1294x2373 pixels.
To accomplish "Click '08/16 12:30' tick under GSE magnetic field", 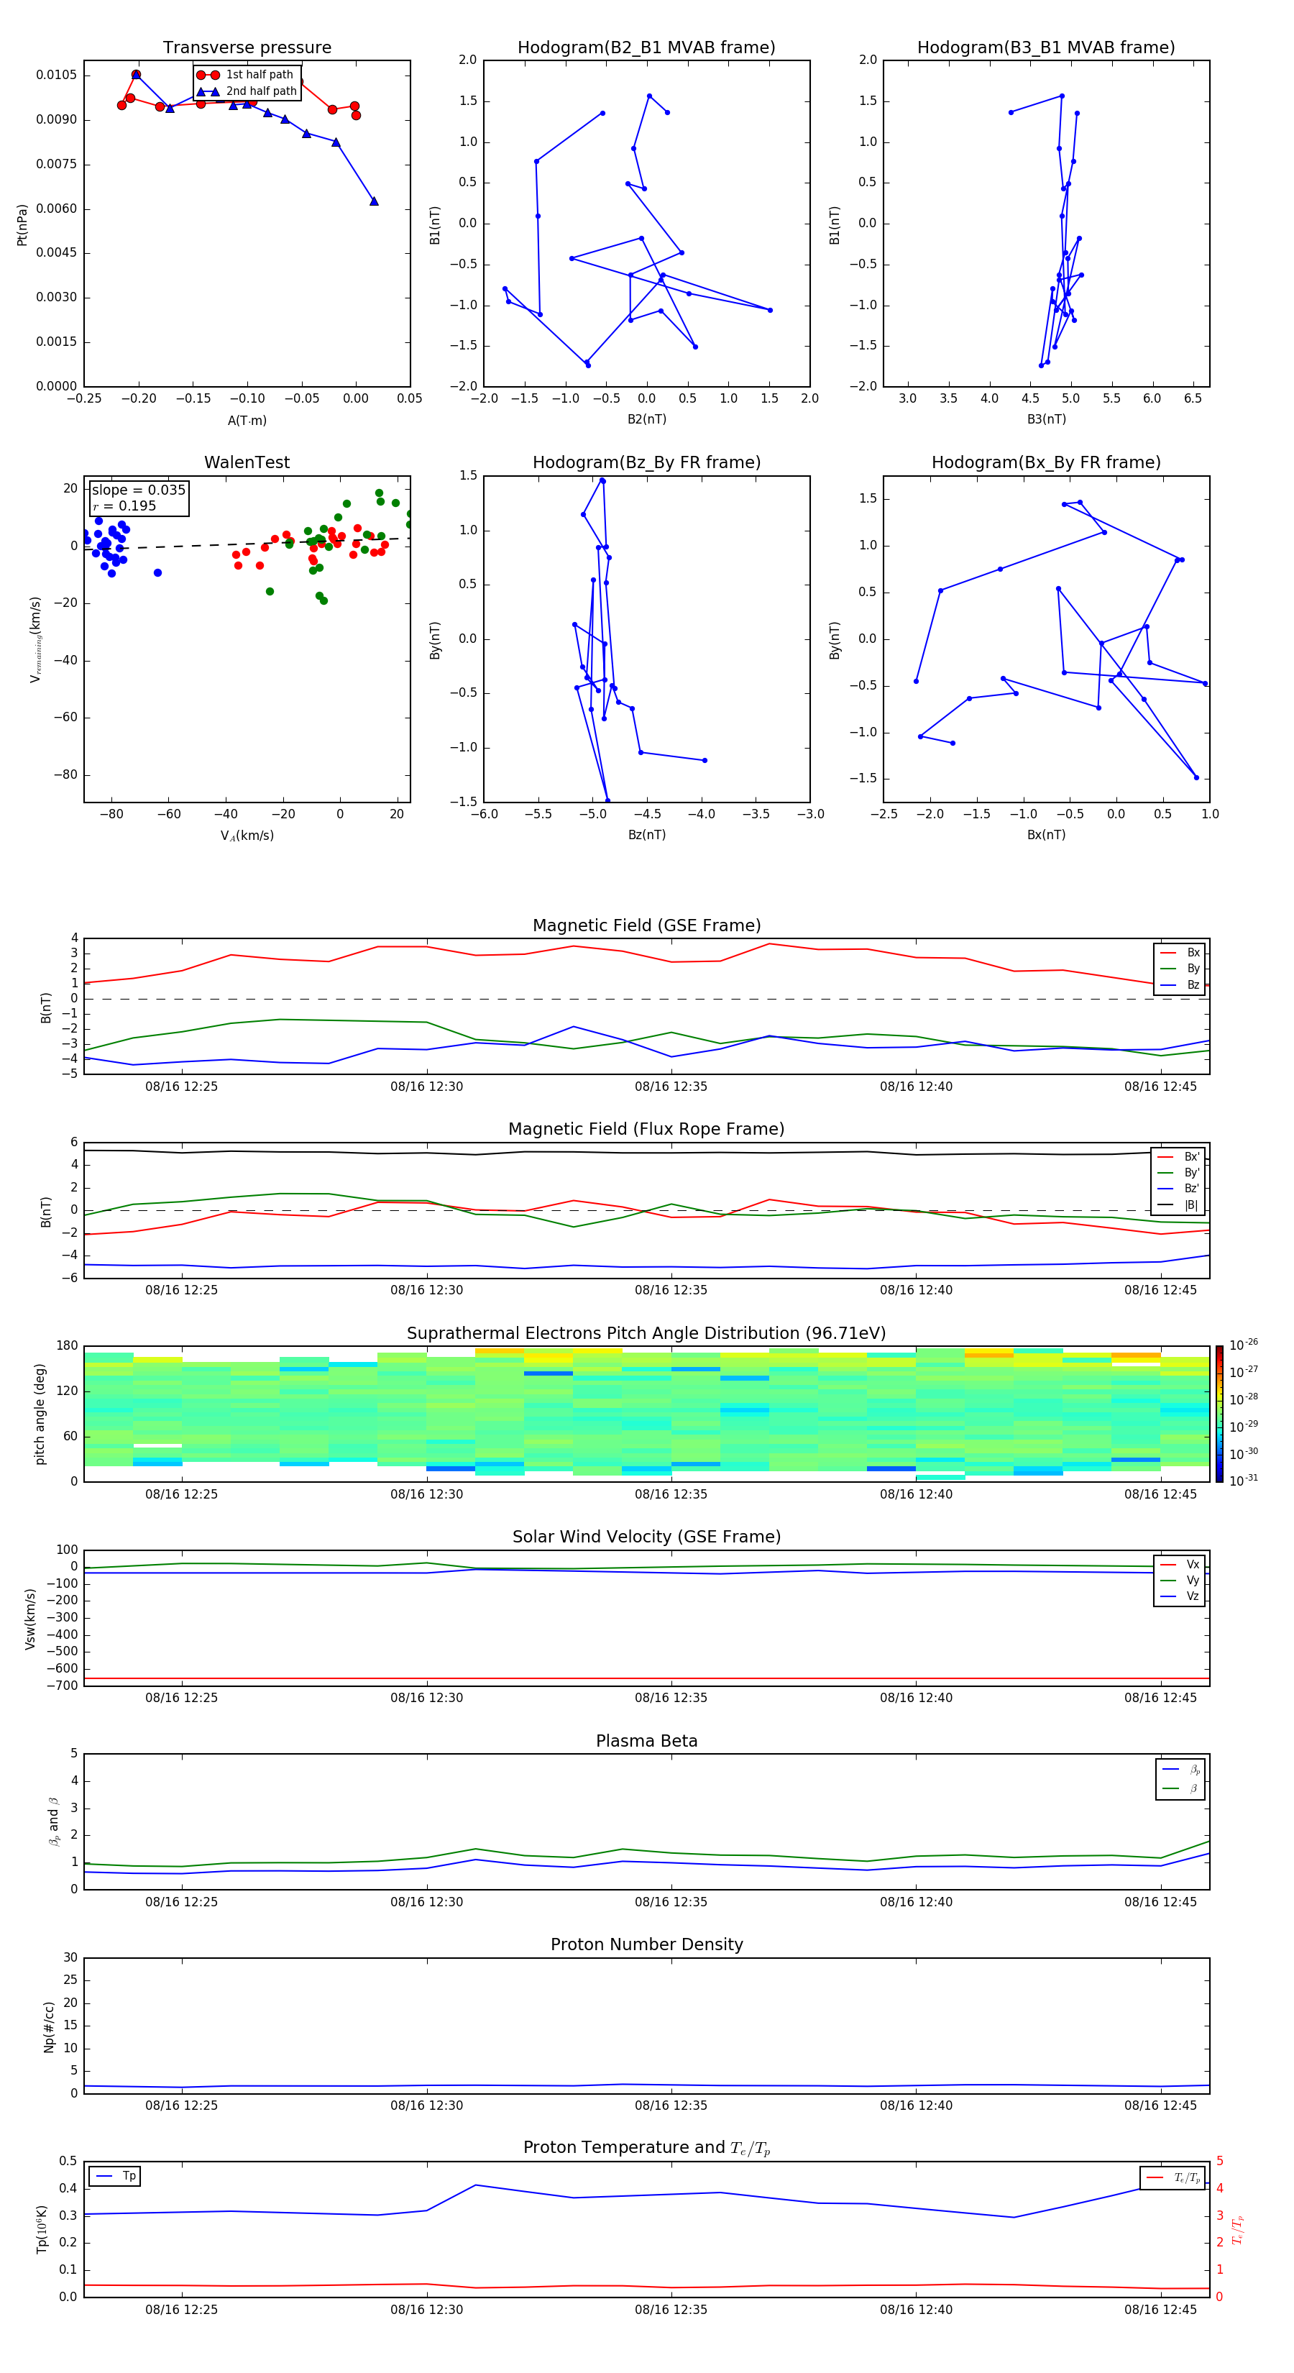I will pos(426,1087).
